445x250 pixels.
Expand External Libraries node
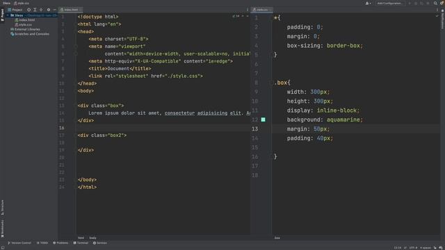pyautogui.click(x=25, y=29)
